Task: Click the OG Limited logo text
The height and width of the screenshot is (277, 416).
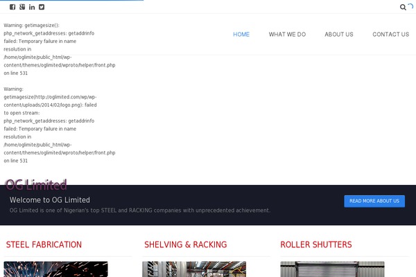Action: click(x=36, y=185)
